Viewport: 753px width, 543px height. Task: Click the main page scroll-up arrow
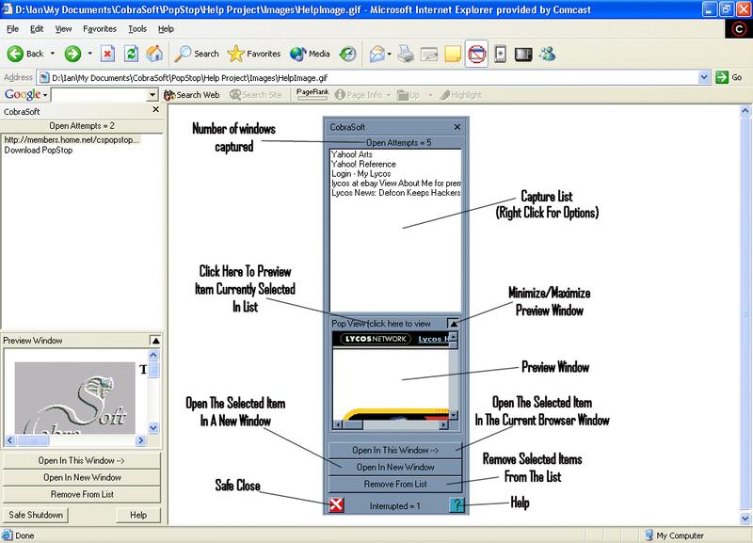tap(745, 111)
